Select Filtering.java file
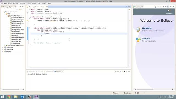The width and height of the screenshot is (176, 99). click(16, 26)
